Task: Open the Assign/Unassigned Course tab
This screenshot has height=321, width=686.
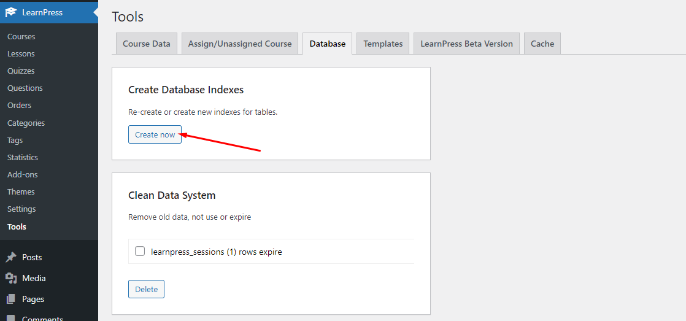Action: pyautogui.click(x=240, y=44)
